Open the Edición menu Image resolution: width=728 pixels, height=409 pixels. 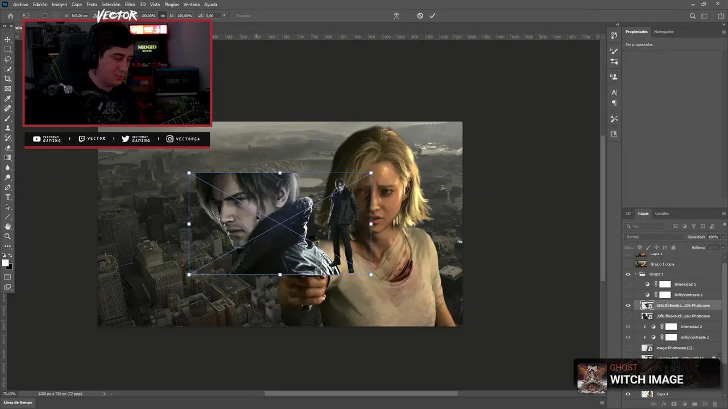click(40, 5)
